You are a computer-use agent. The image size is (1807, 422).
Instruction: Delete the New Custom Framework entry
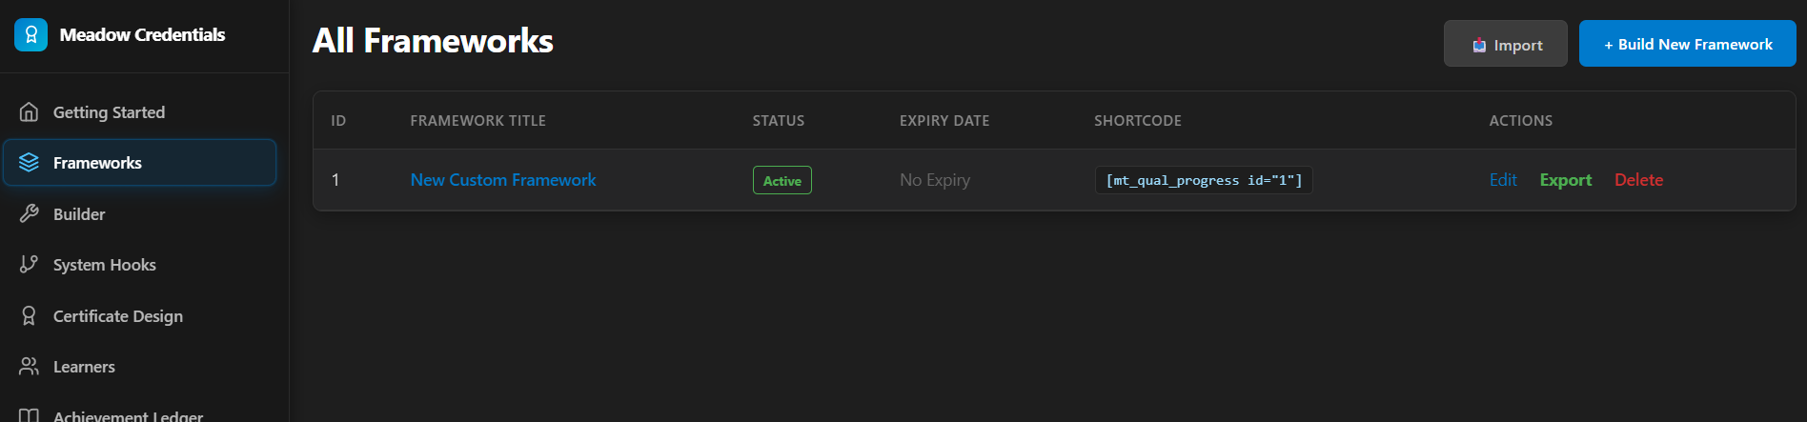pos(1638,180)
